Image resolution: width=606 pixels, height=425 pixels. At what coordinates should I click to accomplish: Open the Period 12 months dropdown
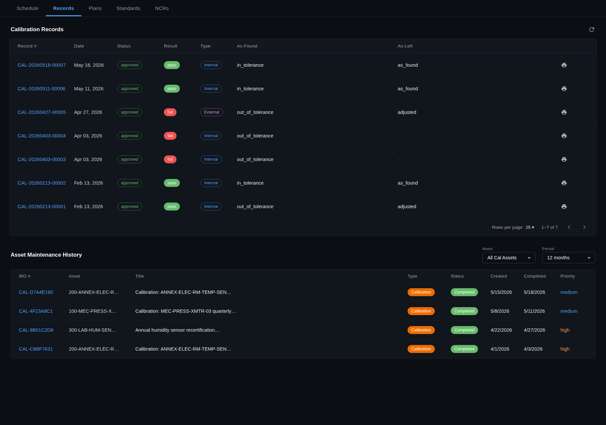coord(569,258)
